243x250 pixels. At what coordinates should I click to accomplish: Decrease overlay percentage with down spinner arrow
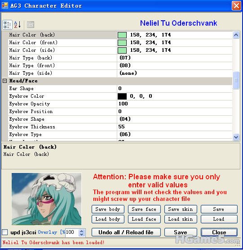pos(82,234)
